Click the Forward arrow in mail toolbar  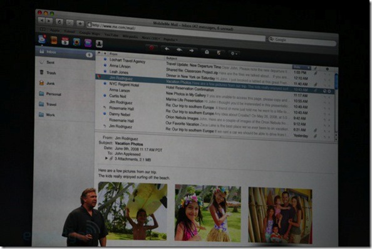pyautogui.click(x=192, y=51)
